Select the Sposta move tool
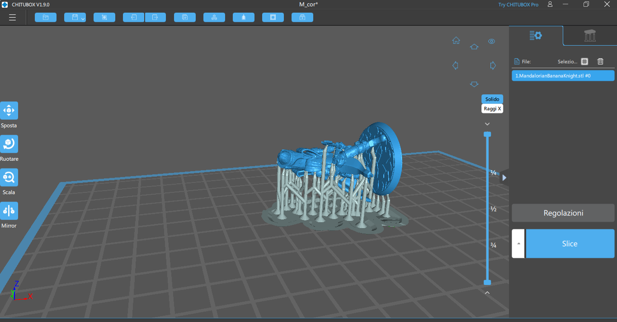The width and height of the screenshot is (617, 322). [9, 110]
